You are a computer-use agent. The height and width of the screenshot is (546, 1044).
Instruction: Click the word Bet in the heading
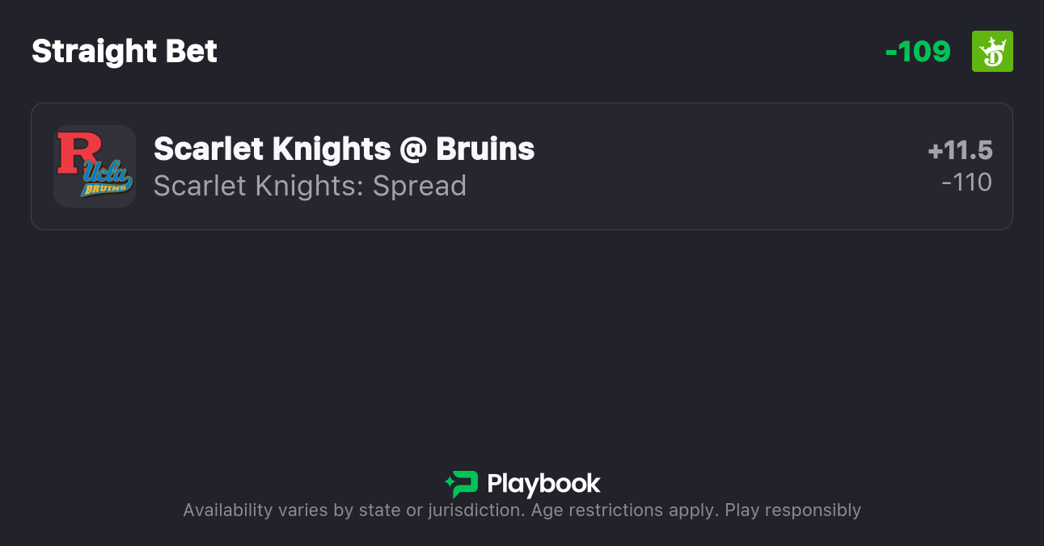[x=191, y=52]
